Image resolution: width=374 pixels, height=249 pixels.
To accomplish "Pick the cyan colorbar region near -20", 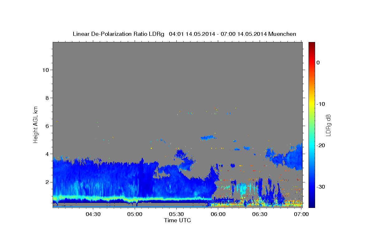I will tap(312, 145).
